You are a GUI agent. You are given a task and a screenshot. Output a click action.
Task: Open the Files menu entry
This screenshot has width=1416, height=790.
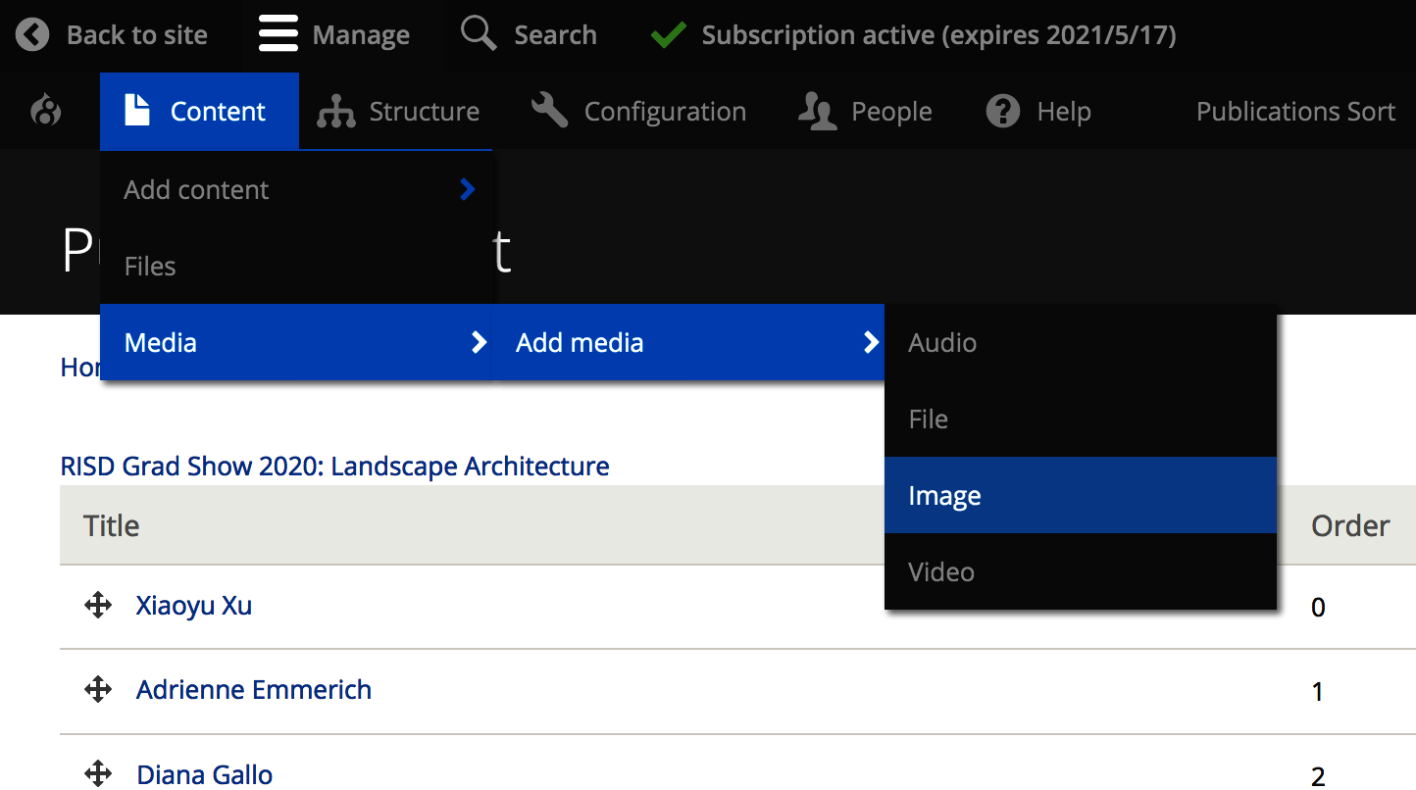coord(296,266)
